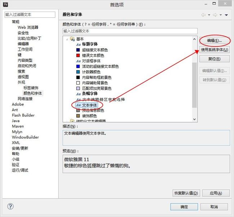
Task: Open the preferences view menu triangle
Action: click(226, 15)
